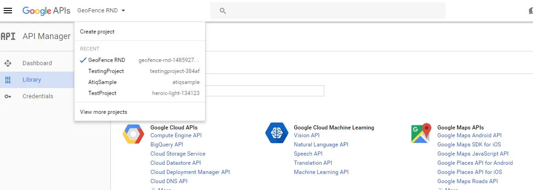The height and width of the screenshot is (190, 533).
Task: Click the Library sidebar icon
Action: pyautogui.click(x=8, y=80)
